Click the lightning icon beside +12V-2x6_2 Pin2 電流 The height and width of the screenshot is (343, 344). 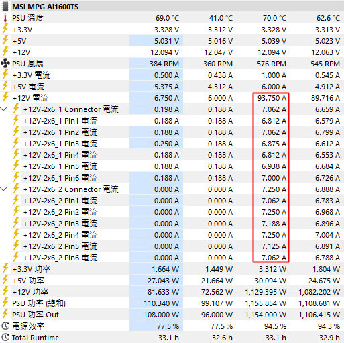pyautogui.click(x=16, y=211)
